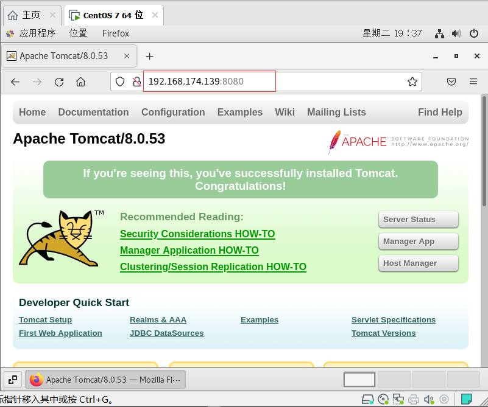The width and height of the screenshot is (488, 407).
Task: Click the VMware camera device status icon
Action: coord(444,399)
